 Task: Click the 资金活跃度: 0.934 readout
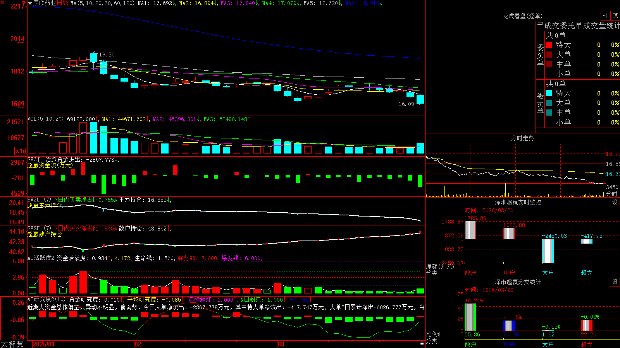pos(83,258)
